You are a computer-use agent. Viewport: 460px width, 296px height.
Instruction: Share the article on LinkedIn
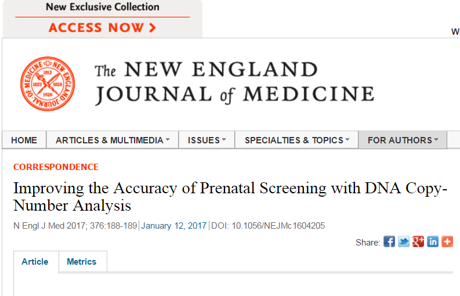(432, 241)
